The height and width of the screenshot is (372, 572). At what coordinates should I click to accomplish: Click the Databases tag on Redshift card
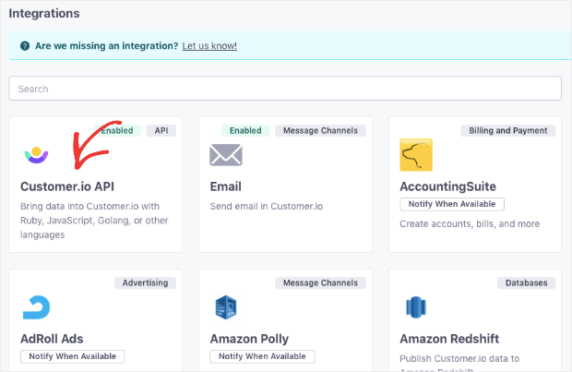click(526, 283)
